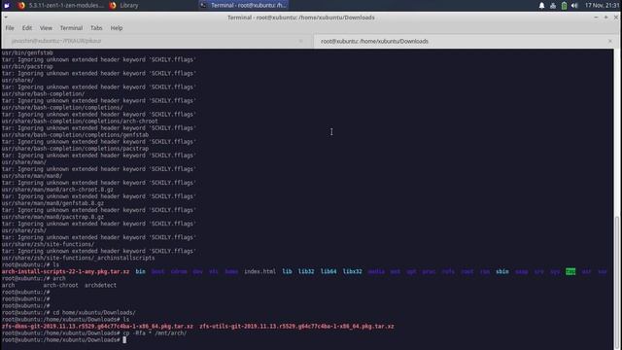Click the 'arch-chroot' completion entry
622x350 pixels.
(60, 285)
